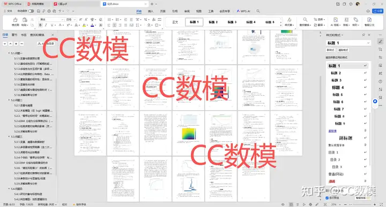Viewport: 386px width, 207px height.
Task: Toggle the show preview checkbox in styles panel
Action: click(x=327, y=198)
